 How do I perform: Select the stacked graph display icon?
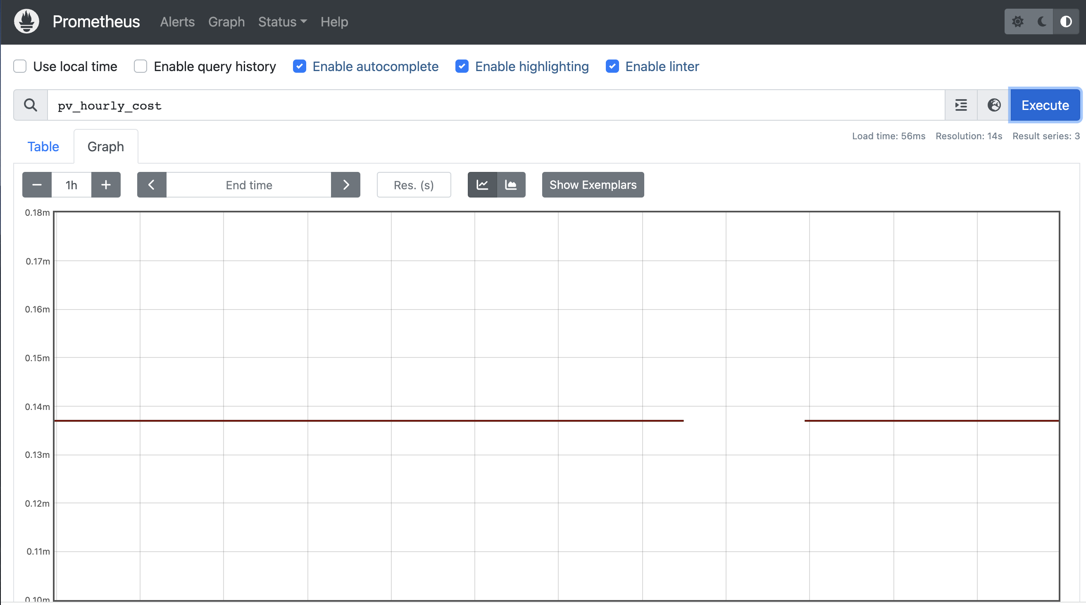coord(511,185)
